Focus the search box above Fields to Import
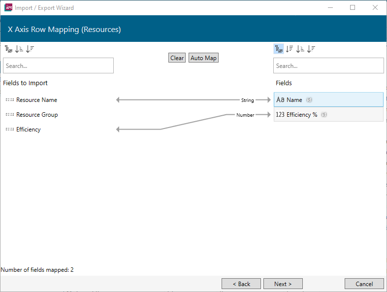 [58, 65]
